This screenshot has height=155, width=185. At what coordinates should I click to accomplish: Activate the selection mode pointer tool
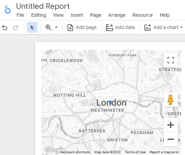(32, 27)
